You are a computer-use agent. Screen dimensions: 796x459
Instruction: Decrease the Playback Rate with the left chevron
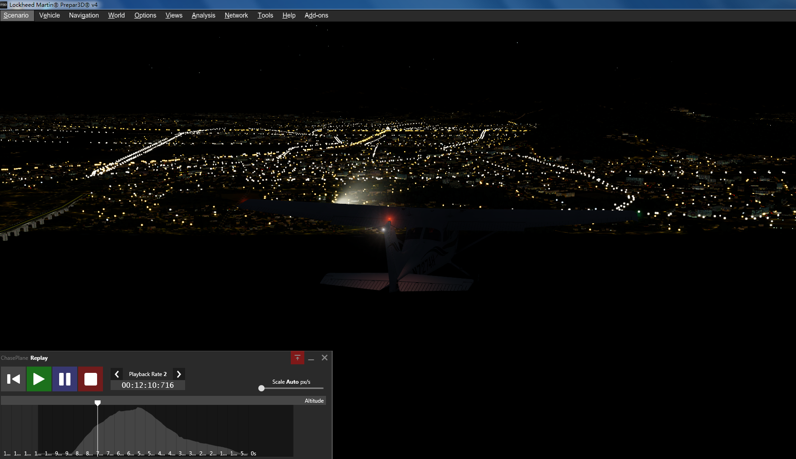[116, 374]
